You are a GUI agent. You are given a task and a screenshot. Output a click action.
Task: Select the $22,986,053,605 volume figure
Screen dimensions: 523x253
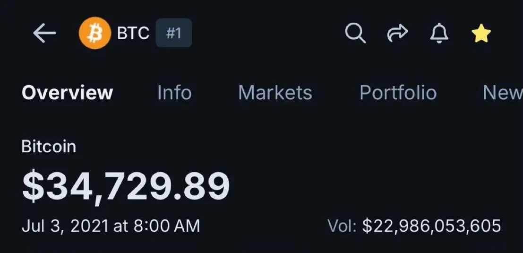click(x=432, y=226)
